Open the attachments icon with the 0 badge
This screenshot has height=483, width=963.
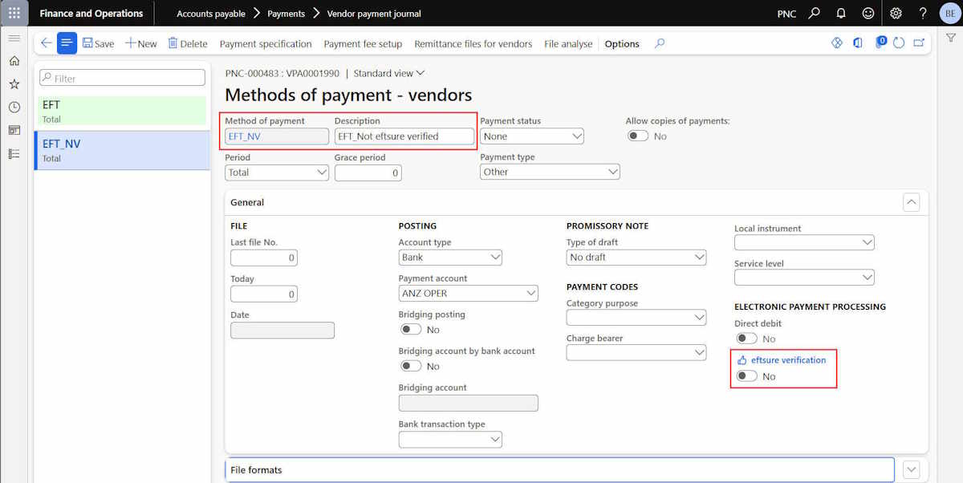coord(880,43)
